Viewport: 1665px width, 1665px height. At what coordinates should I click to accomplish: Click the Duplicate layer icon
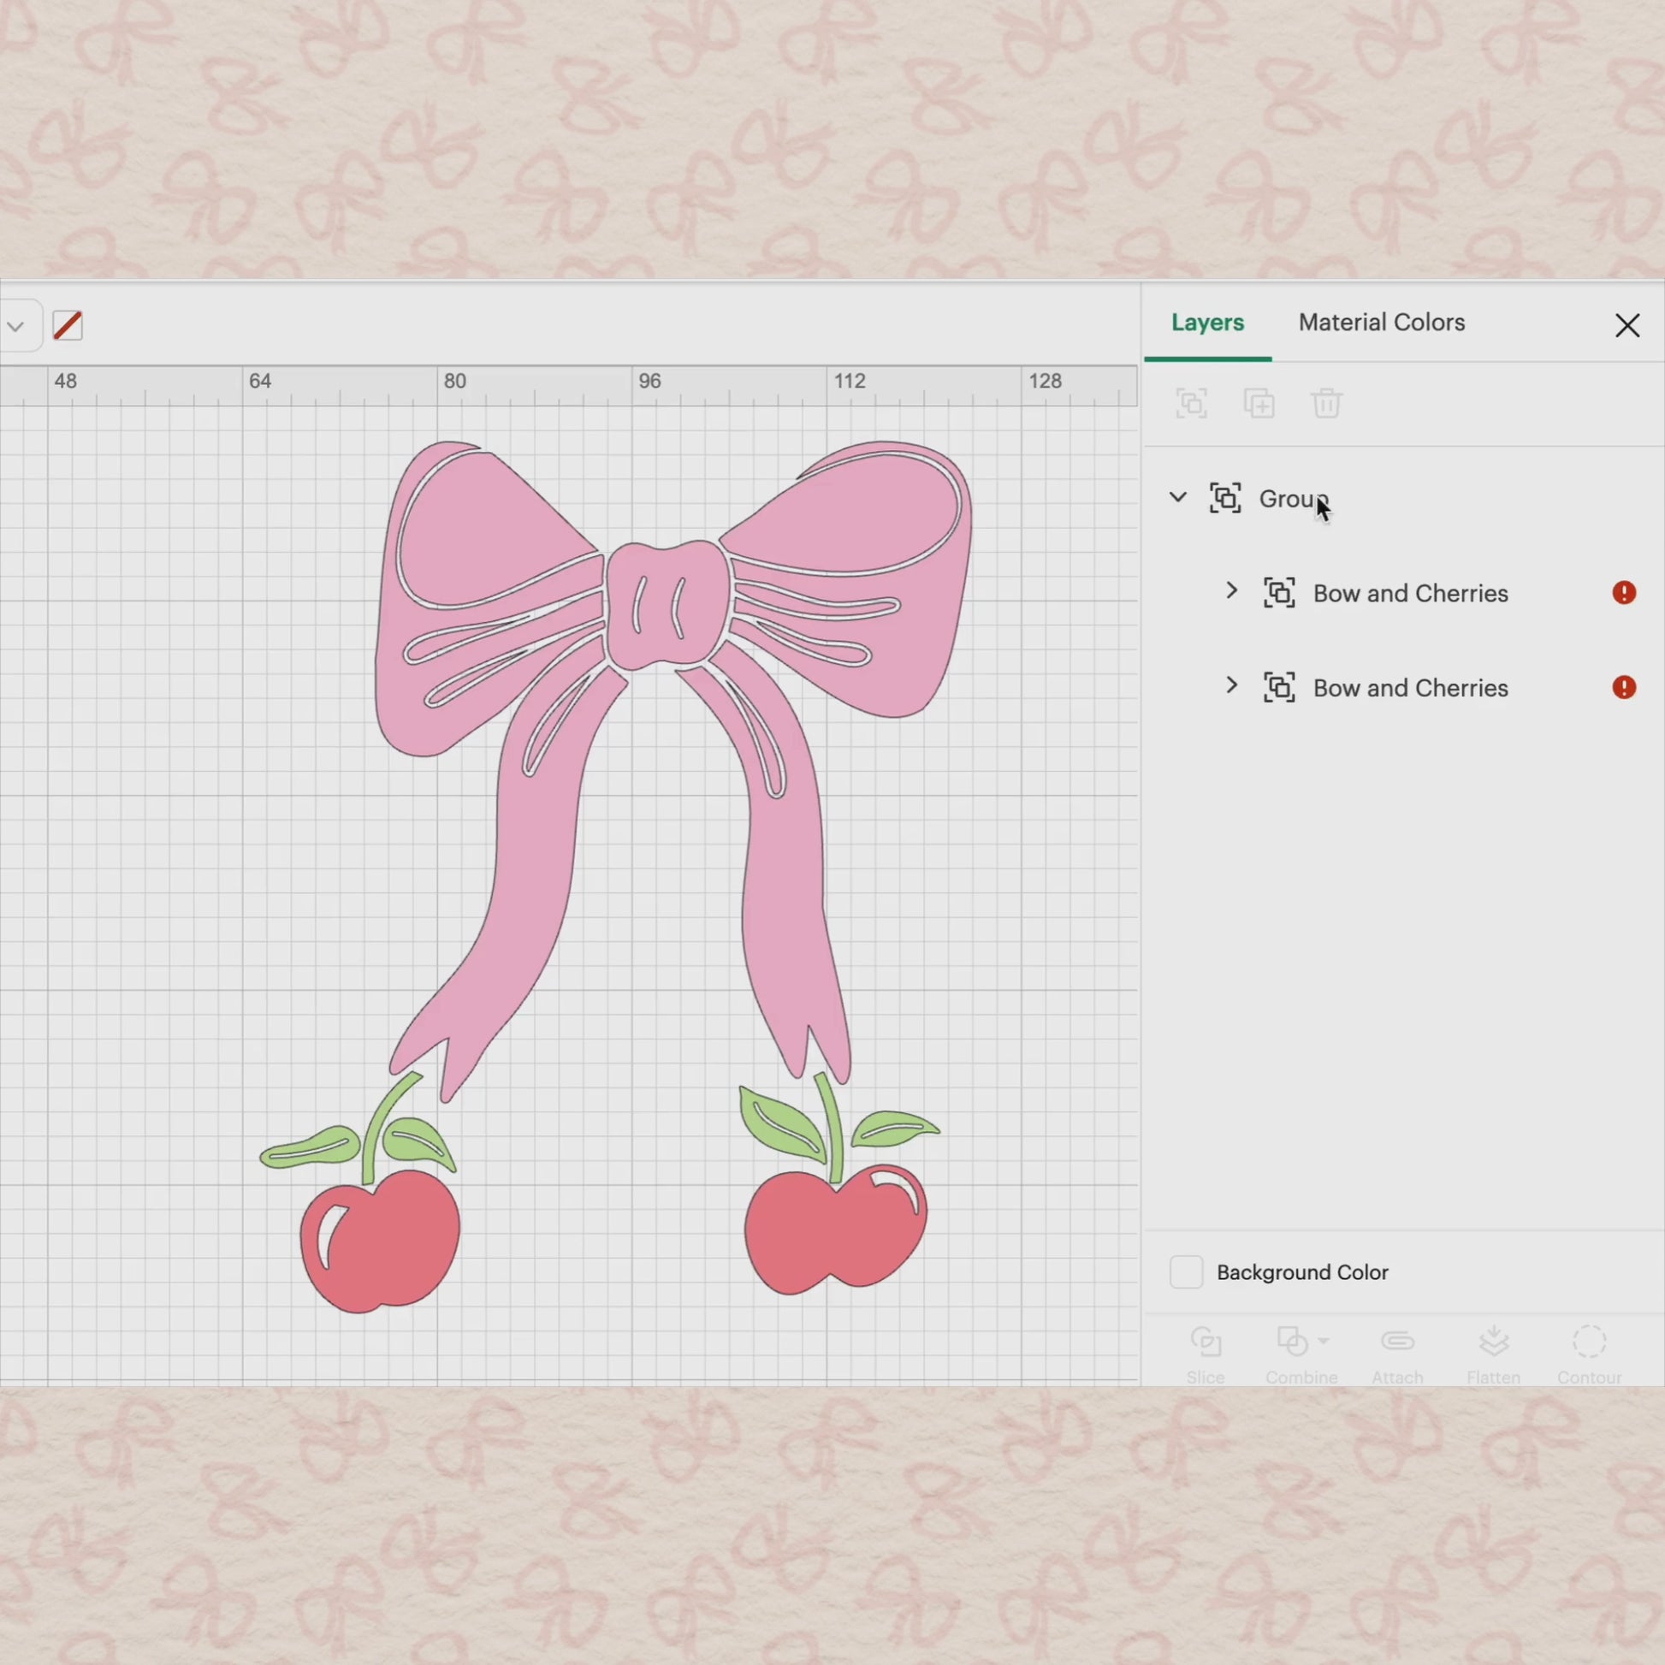[x=1259, y=403]
